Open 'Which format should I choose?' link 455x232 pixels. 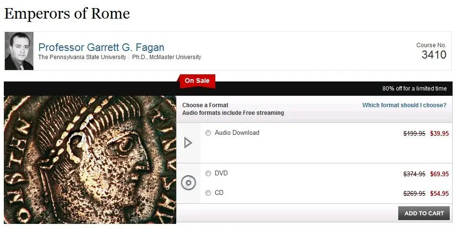point(404,105)
